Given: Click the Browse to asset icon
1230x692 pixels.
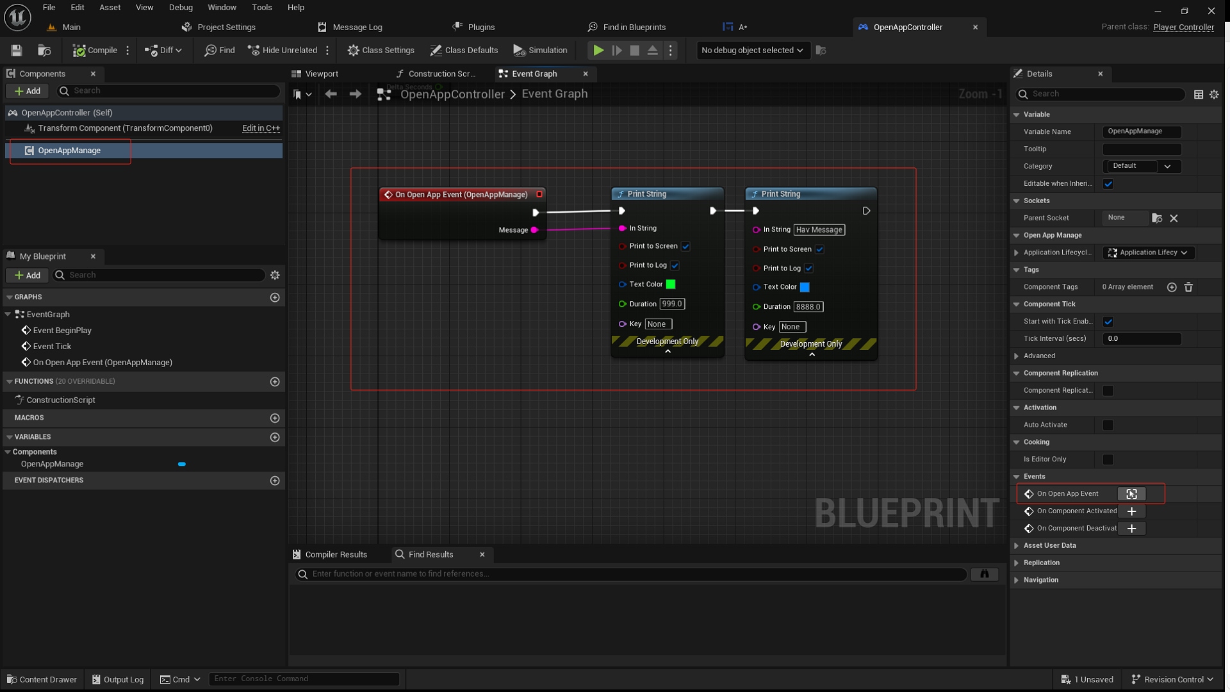Looking at the screenshot, I should coord(44,50).
